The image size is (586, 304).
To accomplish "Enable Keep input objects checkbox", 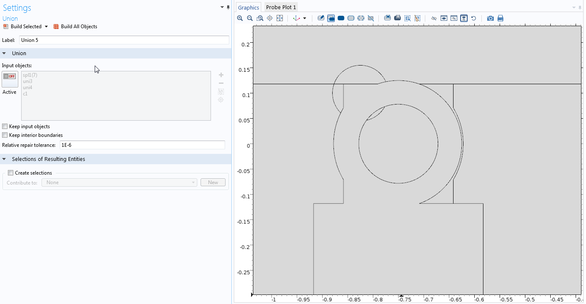I will 5,126.
